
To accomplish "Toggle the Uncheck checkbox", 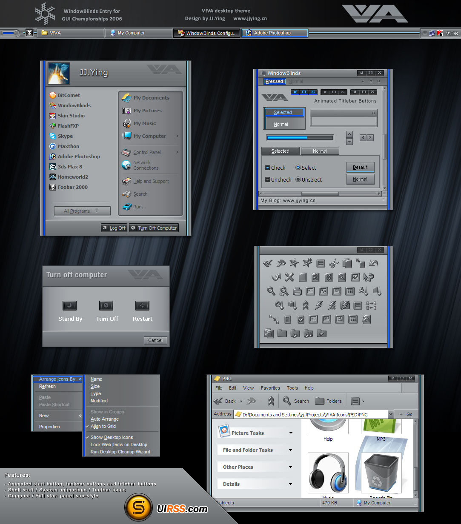I will 268,179.
